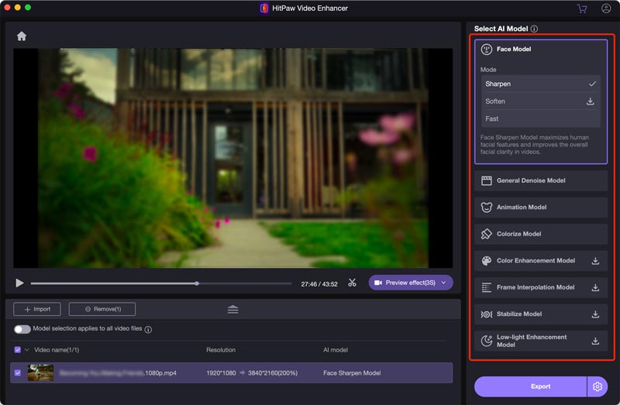This screenshot has height=405, width=620.
Task: Click the Resolution column header
Action: pos(221,350)
